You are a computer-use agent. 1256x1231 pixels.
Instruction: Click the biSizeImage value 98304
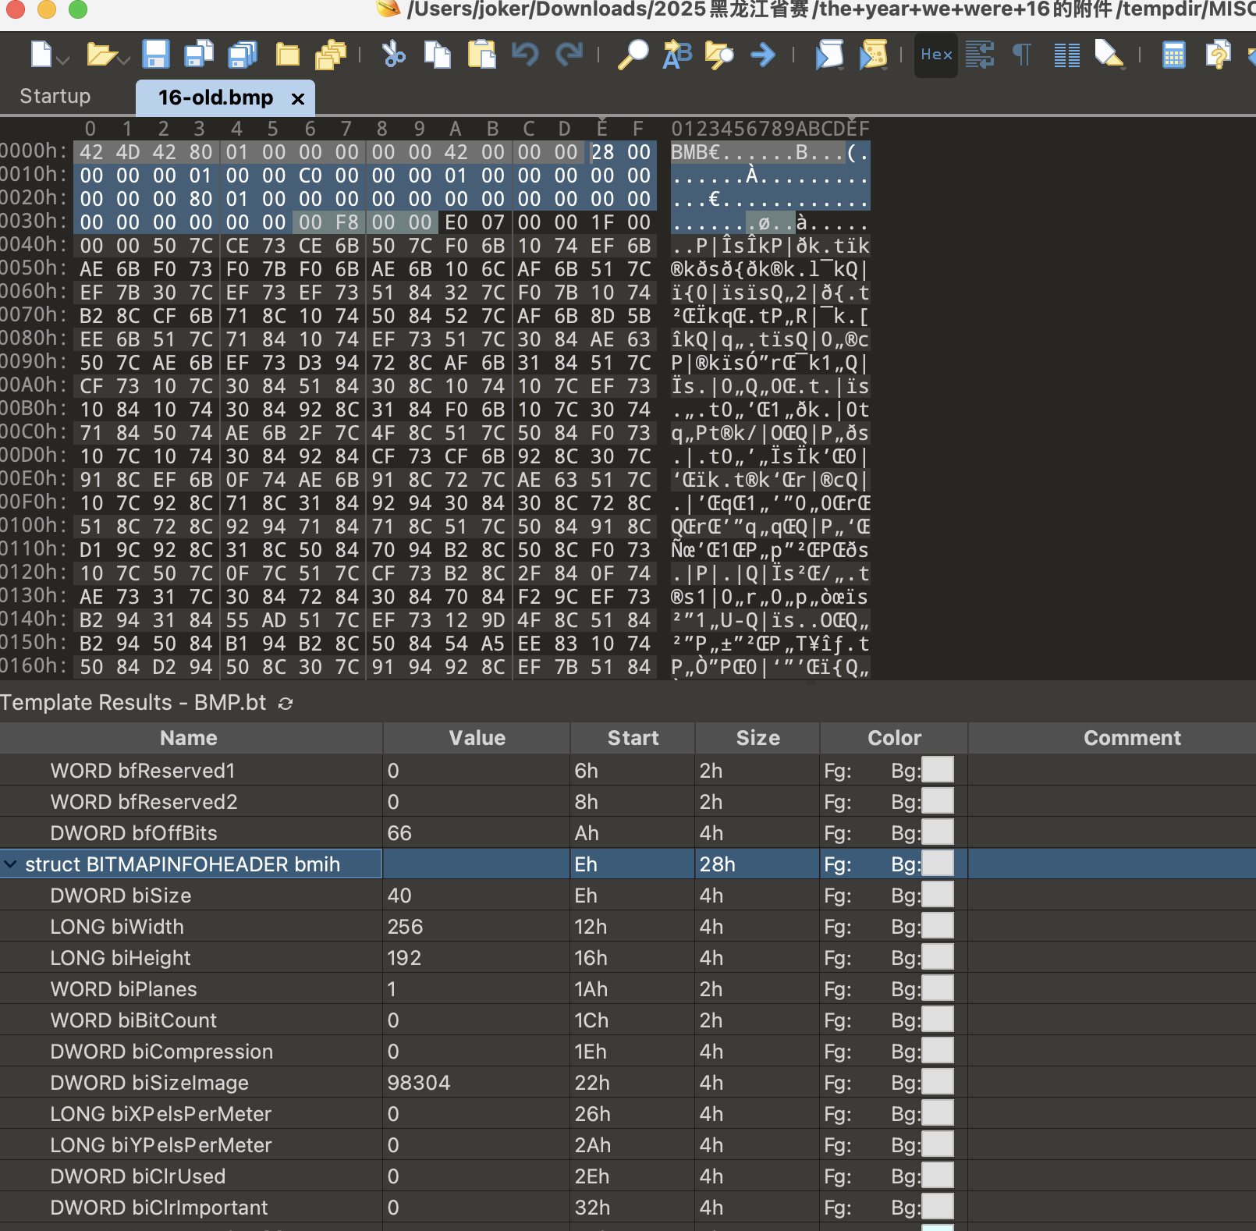(x=419, y=1083)
